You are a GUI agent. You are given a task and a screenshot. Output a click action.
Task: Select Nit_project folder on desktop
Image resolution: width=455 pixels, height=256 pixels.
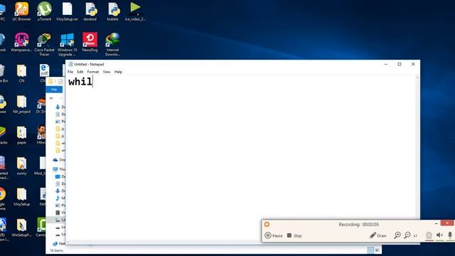tap(21, 105)
